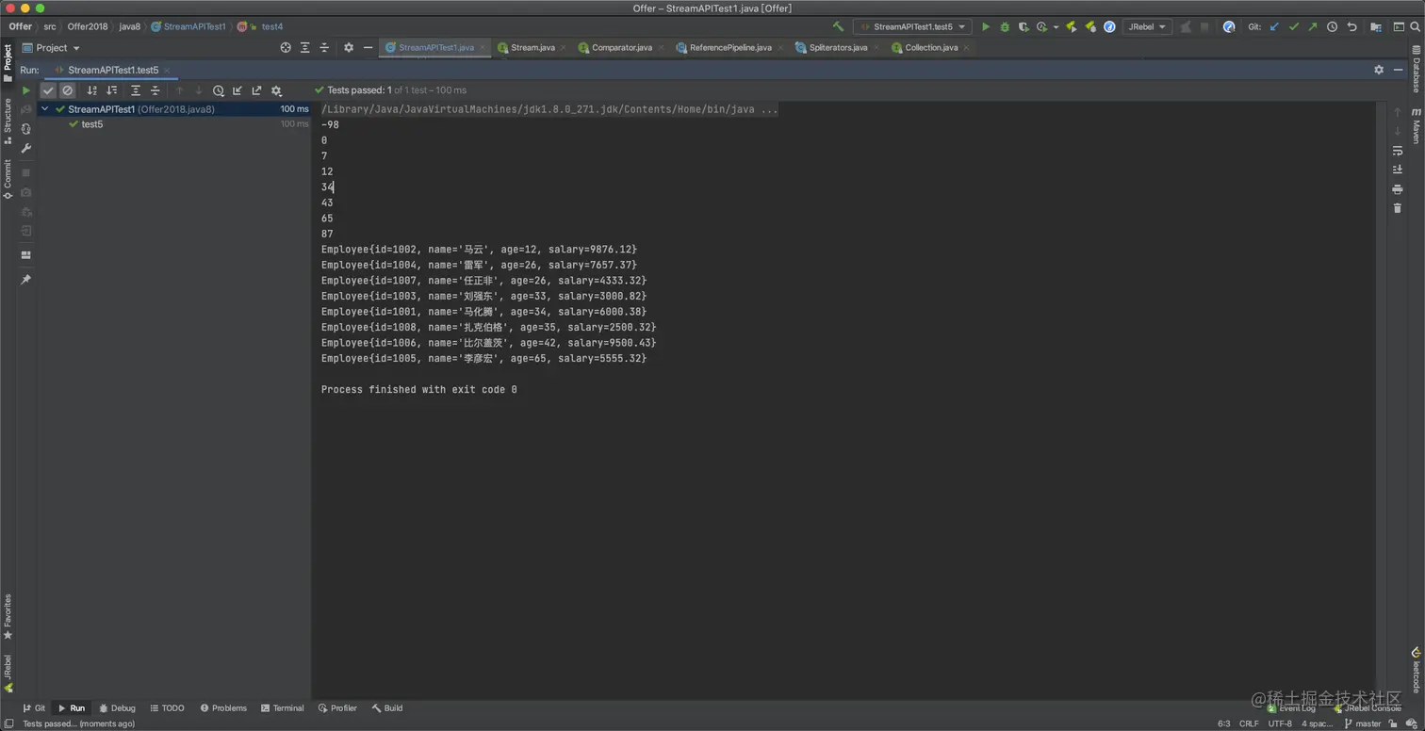1425x731 pixels.
Task: Build project with hammer icon
Action: [838, 26]
